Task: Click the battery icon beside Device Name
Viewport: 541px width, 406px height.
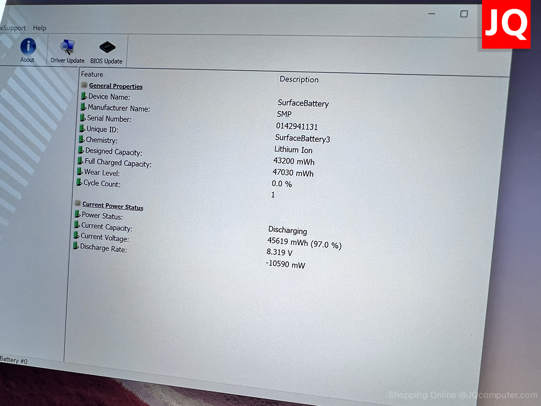Action: [x=84, y=96]
